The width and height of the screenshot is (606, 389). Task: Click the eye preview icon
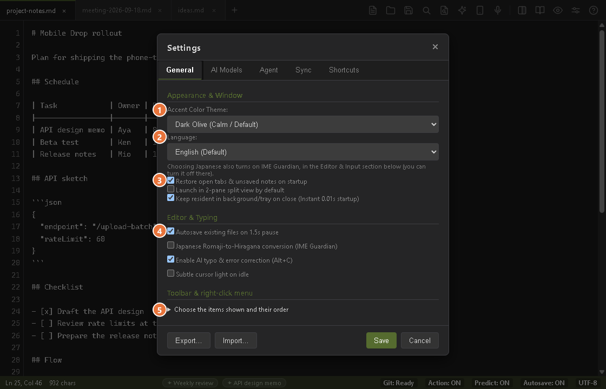pos(557,10)
